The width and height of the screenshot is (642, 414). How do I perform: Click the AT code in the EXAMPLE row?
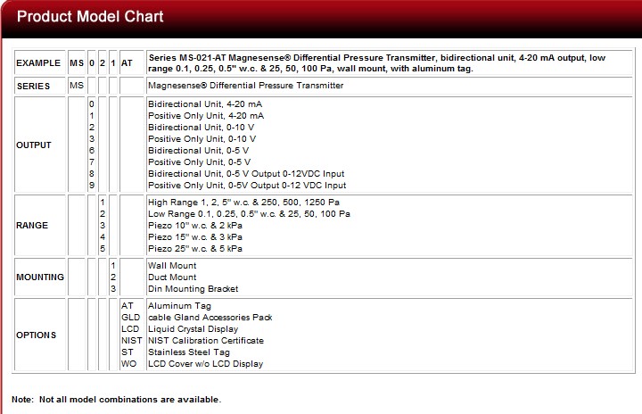[x=127, y=63]
